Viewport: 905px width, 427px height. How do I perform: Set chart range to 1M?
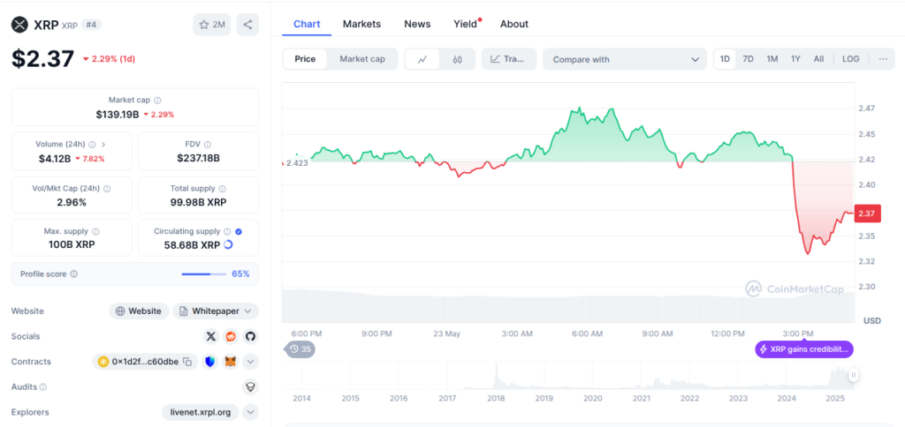772,59
